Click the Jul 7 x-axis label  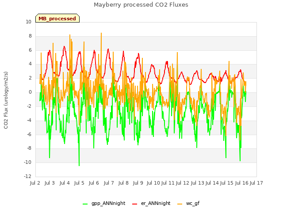click(109, 183)
